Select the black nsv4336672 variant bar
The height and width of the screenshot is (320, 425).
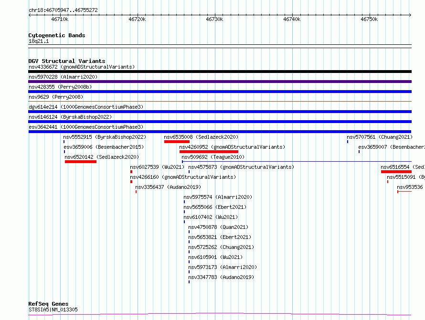click(x=220, y=72)
